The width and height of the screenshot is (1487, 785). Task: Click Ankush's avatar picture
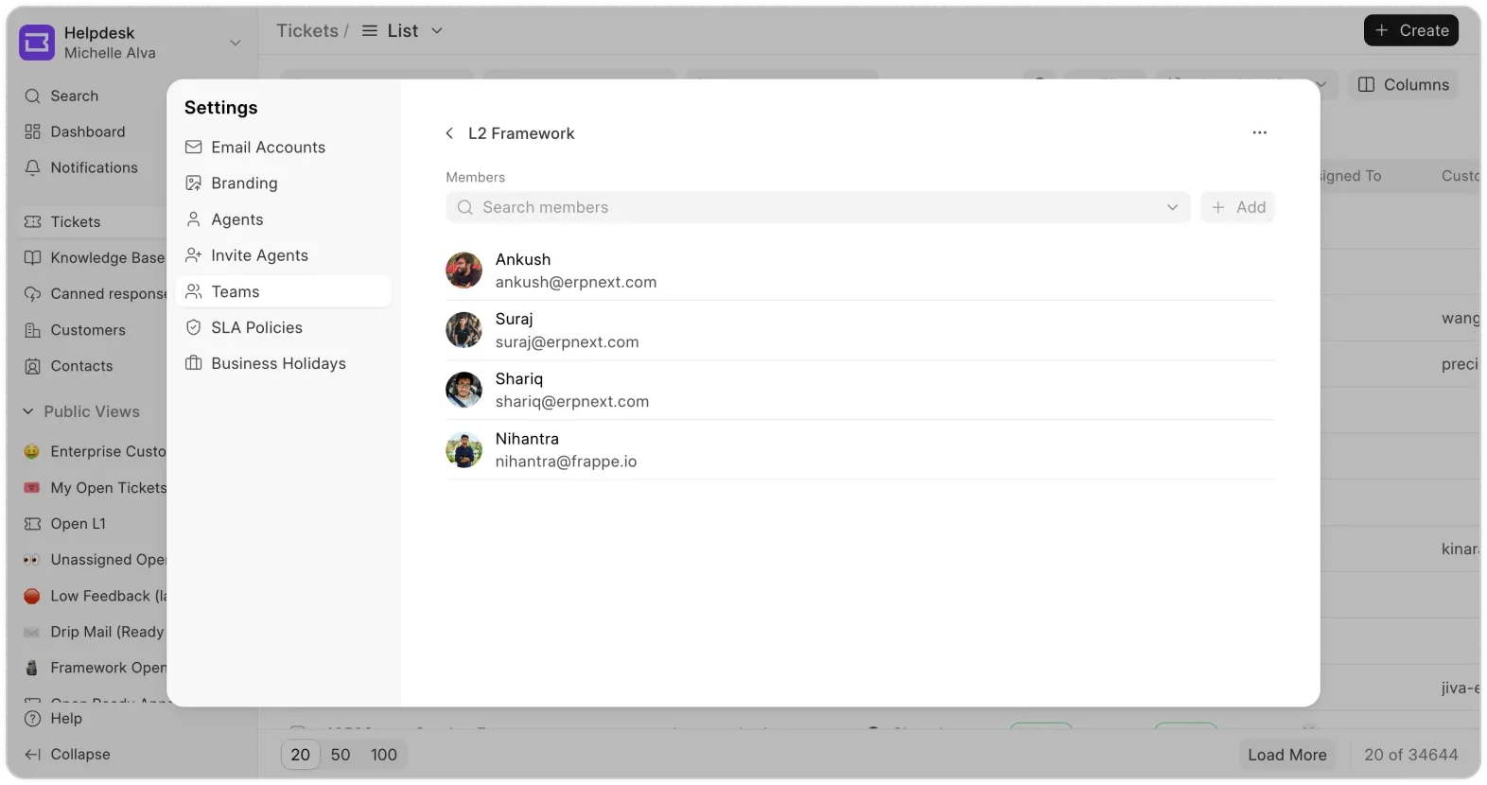(464, 270)
